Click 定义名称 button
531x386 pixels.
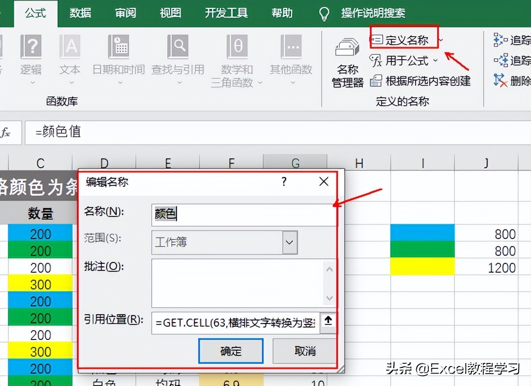coord(400,40)
